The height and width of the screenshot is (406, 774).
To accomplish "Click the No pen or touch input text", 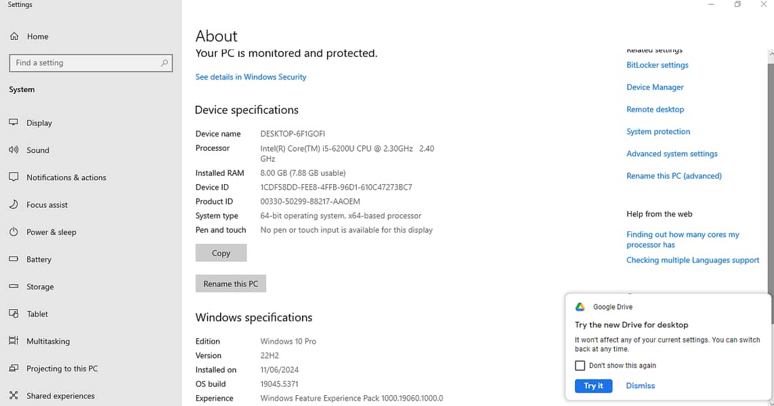I will click(347, 230).
